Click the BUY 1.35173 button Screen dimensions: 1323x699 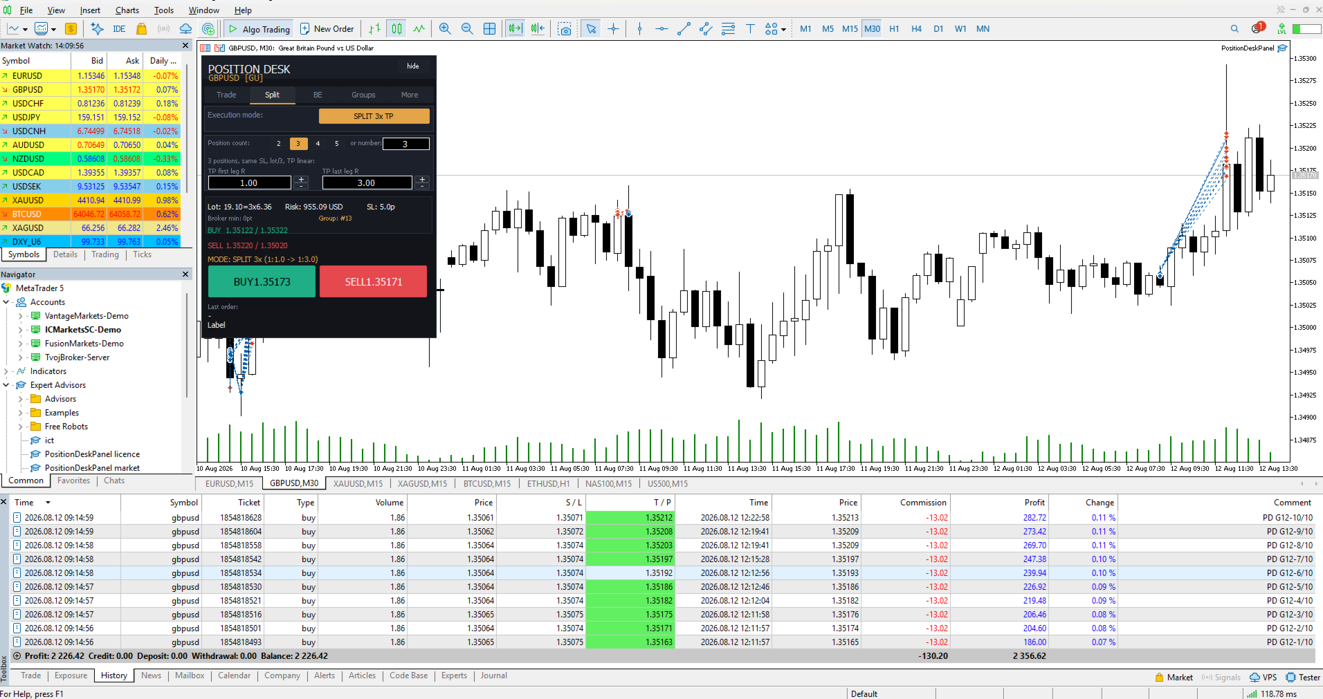[x=262, y=281]
